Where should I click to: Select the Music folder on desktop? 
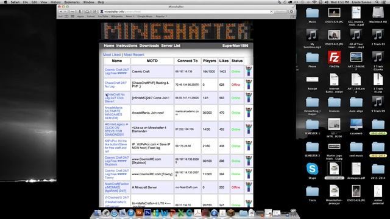pyautogui.click(x=312, y=15)
